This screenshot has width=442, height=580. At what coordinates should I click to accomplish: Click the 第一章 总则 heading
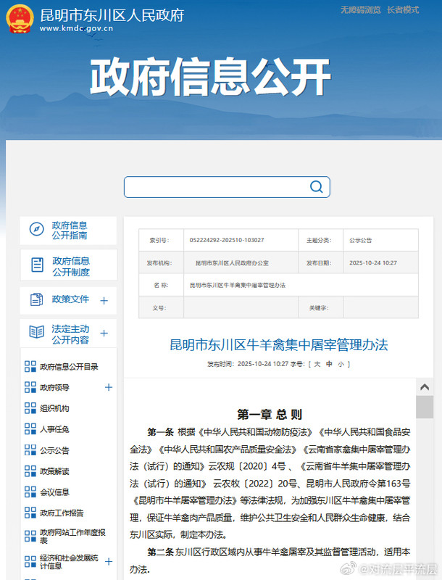coord(270,414)
